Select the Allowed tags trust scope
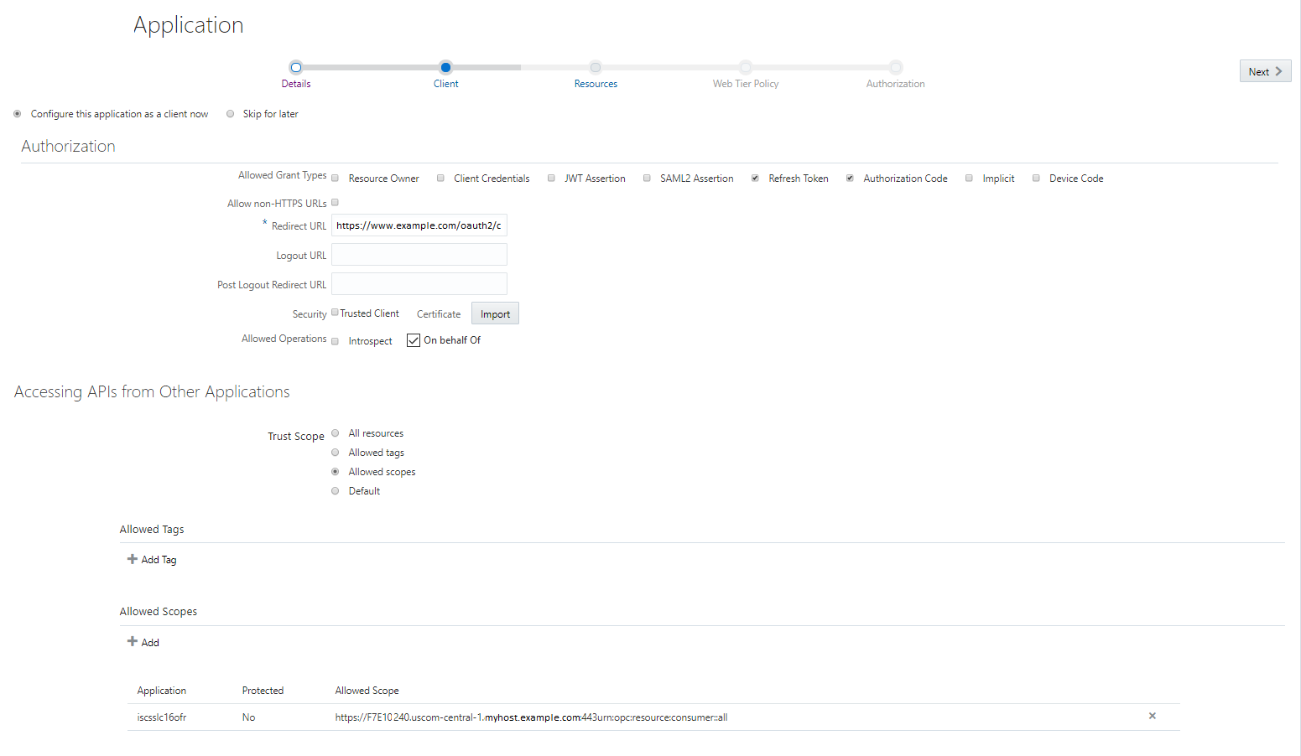This screenshot has height=756, width=1301. coord(335,452)
